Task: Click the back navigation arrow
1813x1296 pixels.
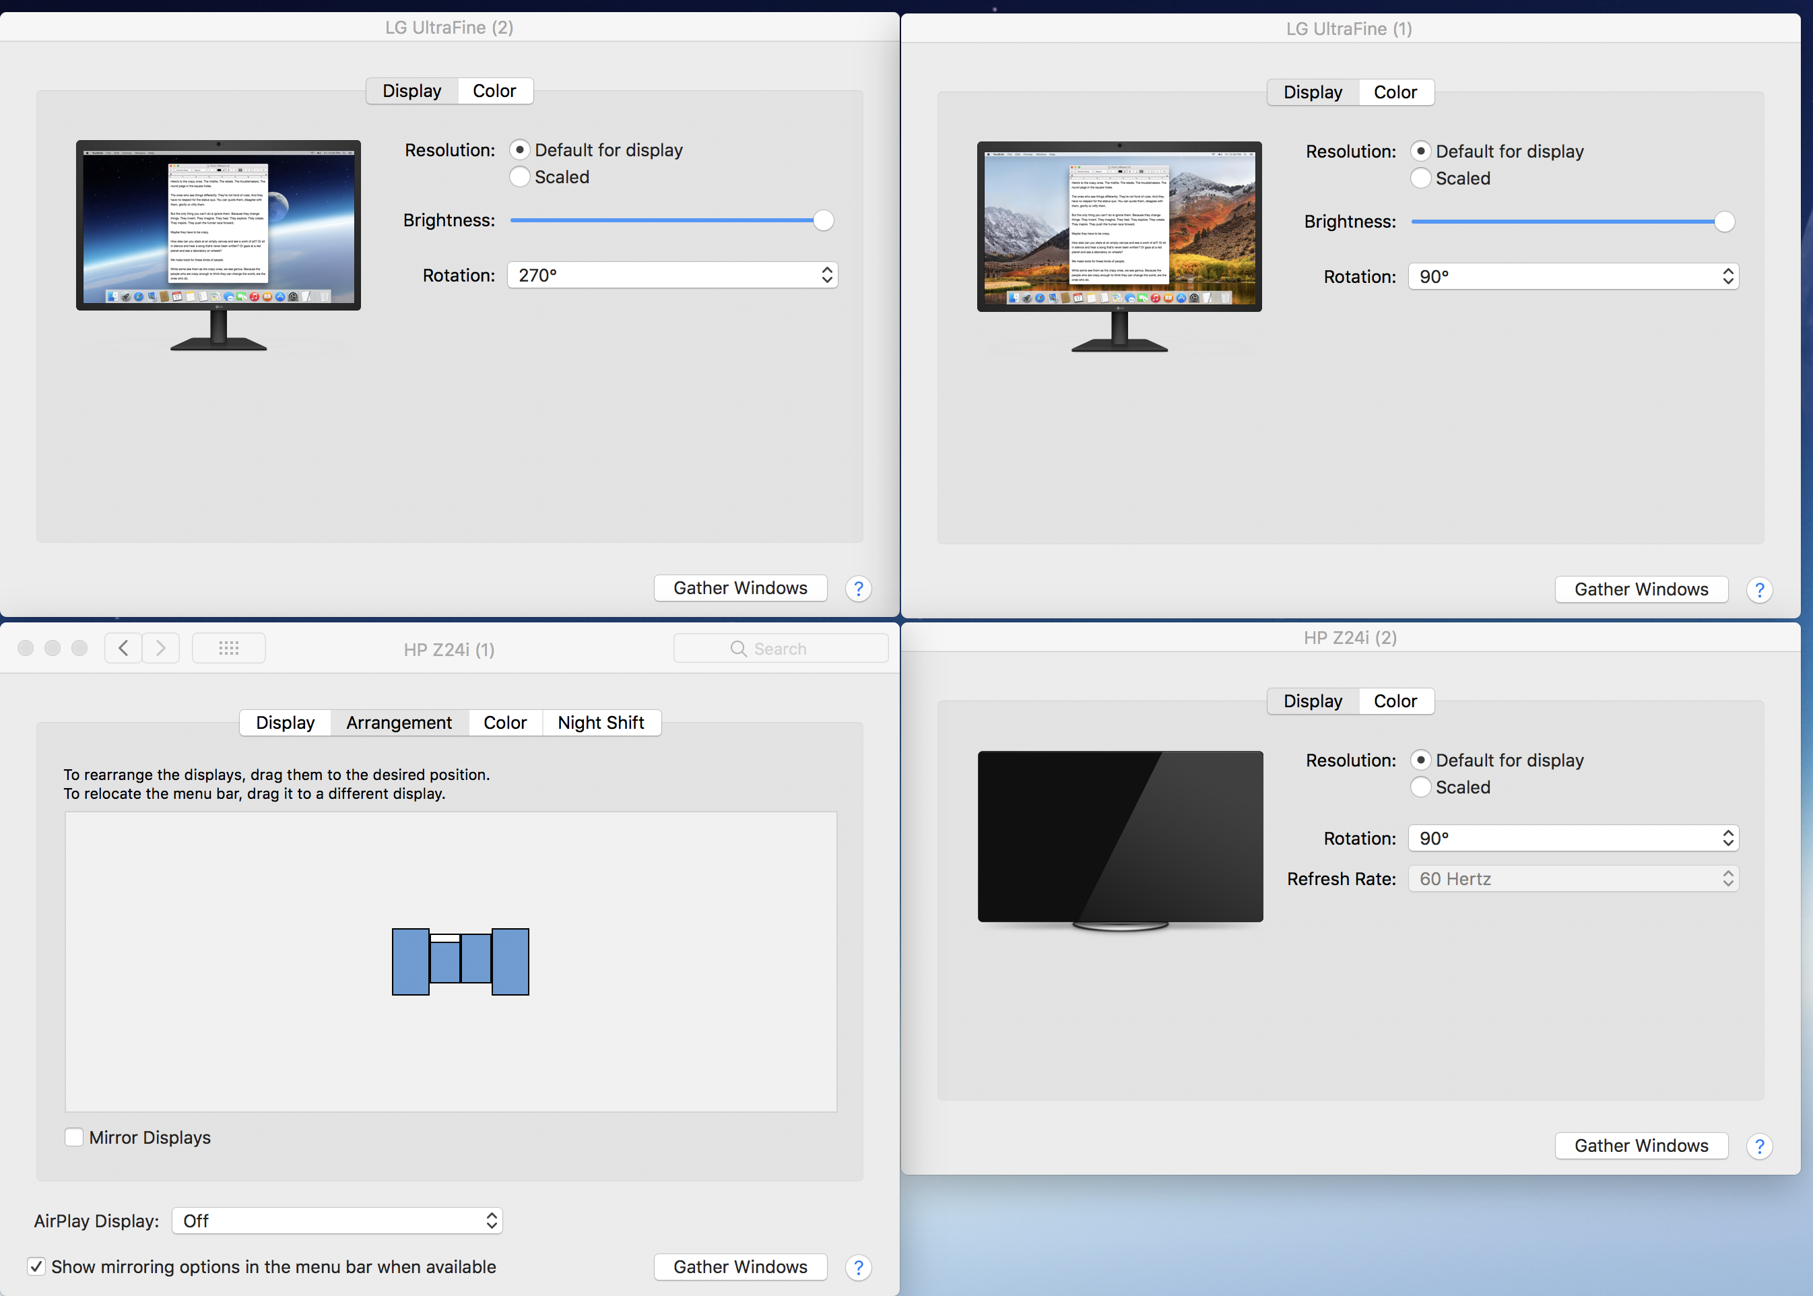Action: tap(123, 648)
